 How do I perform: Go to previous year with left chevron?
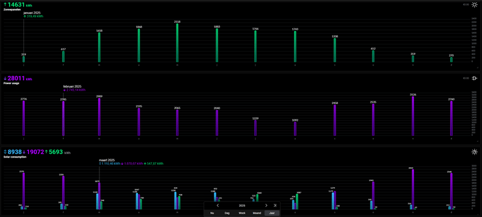(x=218, y=206)
